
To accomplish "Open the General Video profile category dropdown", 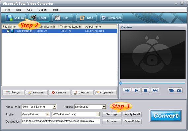I will point(47,114).
